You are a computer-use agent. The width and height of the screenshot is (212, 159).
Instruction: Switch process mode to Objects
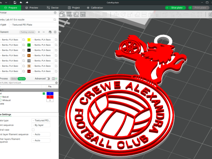(22, 79)
